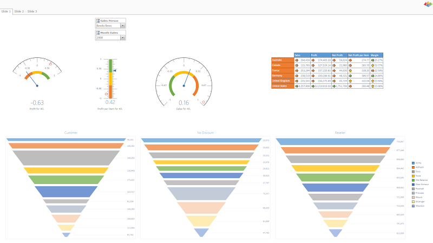Click the United Kingdom row header
This screenshot has height=243, width=433.
283,81
